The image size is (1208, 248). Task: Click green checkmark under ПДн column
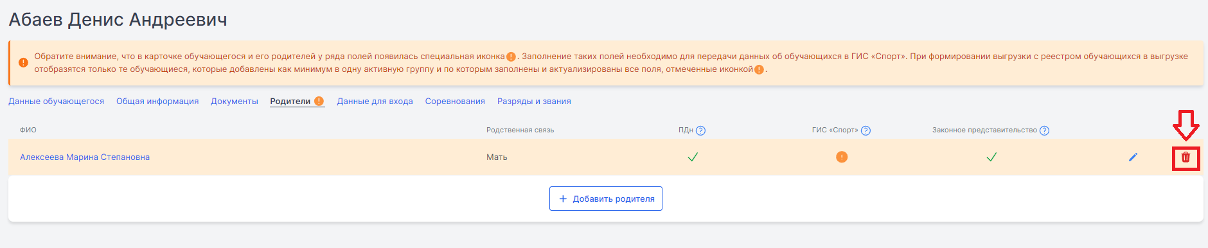point(693,157)
